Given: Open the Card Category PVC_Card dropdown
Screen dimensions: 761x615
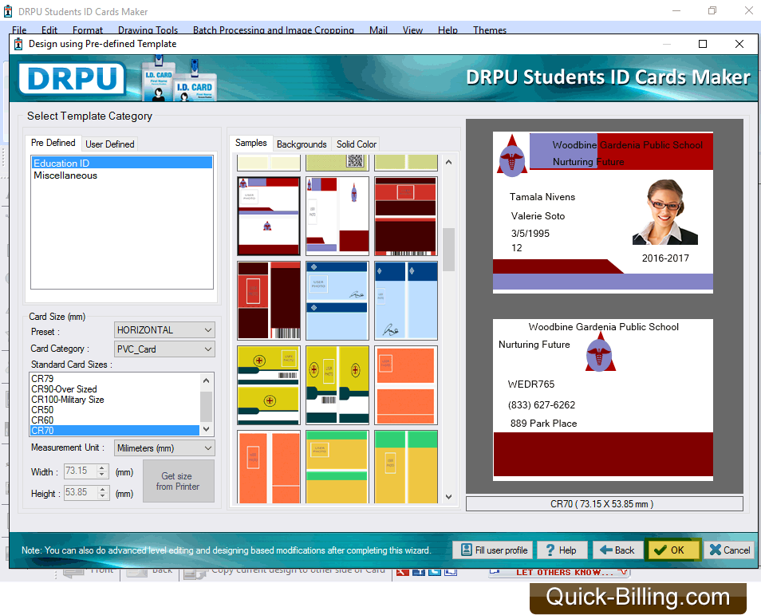Looking at the screenshot, I should point(164,349).
